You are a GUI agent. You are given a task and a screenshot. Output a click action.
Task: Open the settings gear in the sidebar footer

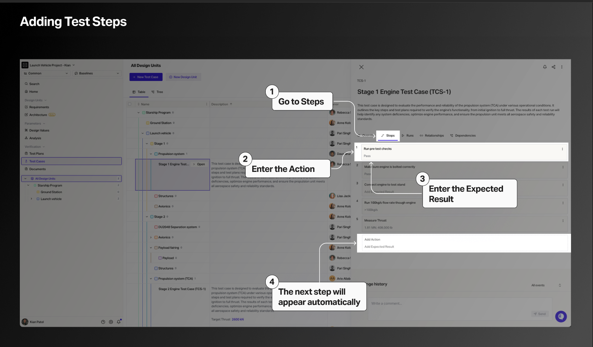click(x=111, y=322)
